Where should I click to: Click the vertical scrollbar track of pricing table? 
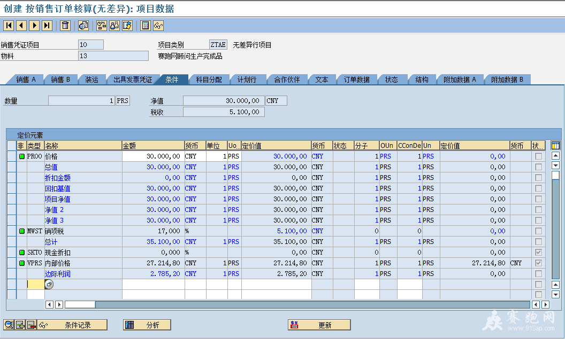click(555, 230)
